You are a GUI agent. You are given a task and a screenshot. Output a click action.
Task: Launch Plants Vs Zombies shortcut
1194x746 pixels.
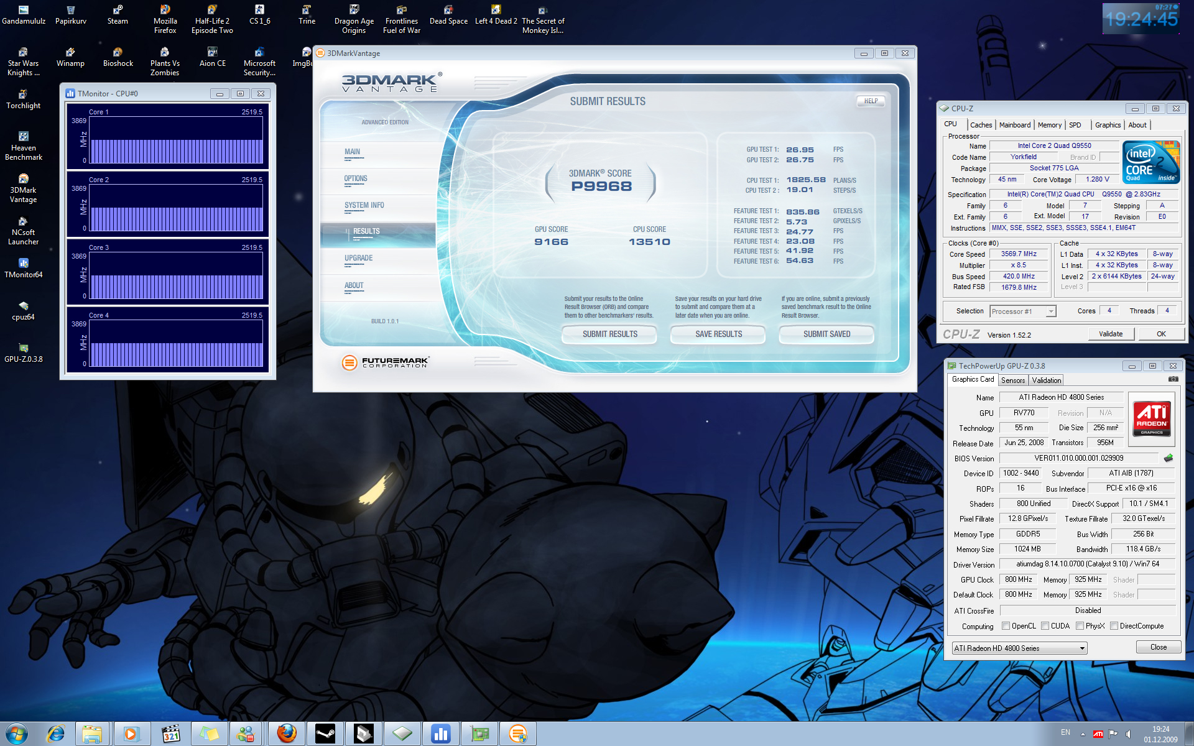[x=165, y=62]
